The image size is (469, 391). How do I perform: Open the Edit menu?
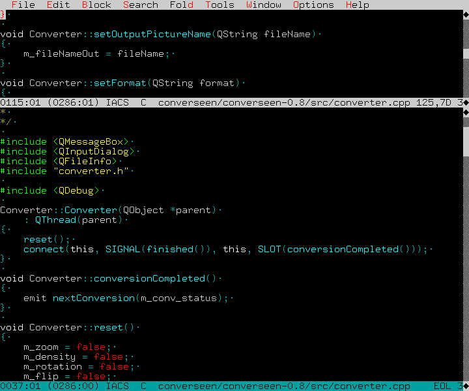coord(59,5)
